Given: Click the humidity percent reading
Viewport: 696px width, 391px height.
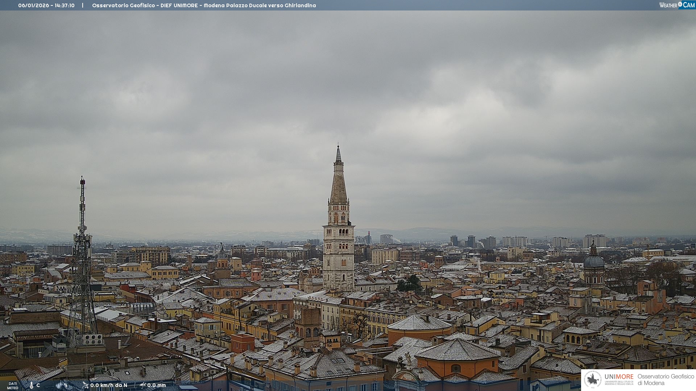Looking at the screenshot, I should (66, 385).
